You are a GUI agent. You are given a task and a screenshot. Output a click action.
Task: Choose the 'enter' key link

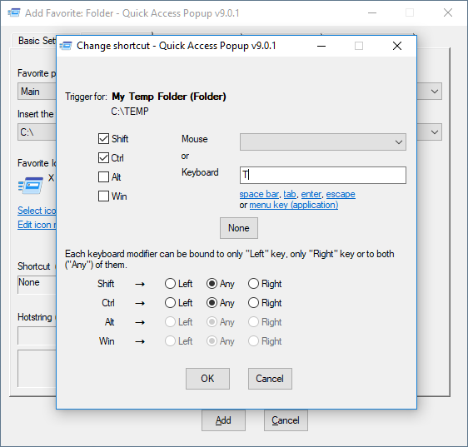point(311,194)
